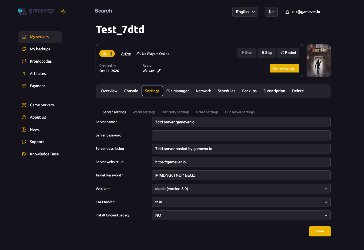
Task: Switch to the Network tab
Action: pos(203,91)
